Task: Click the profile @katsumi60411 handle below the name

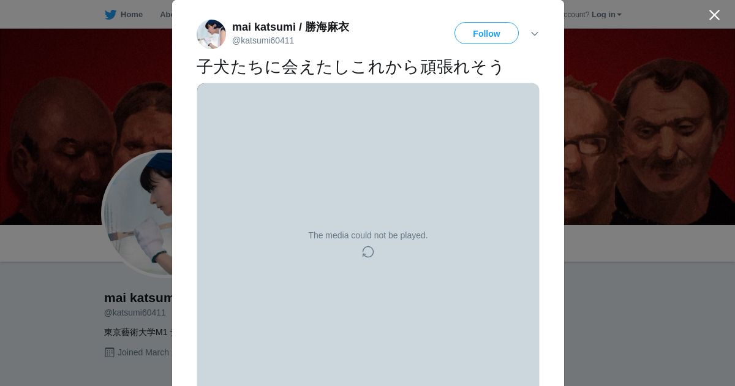Action: point(135,312)
